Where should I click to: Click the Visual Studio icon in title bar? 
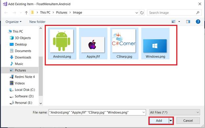coord(5,4)
